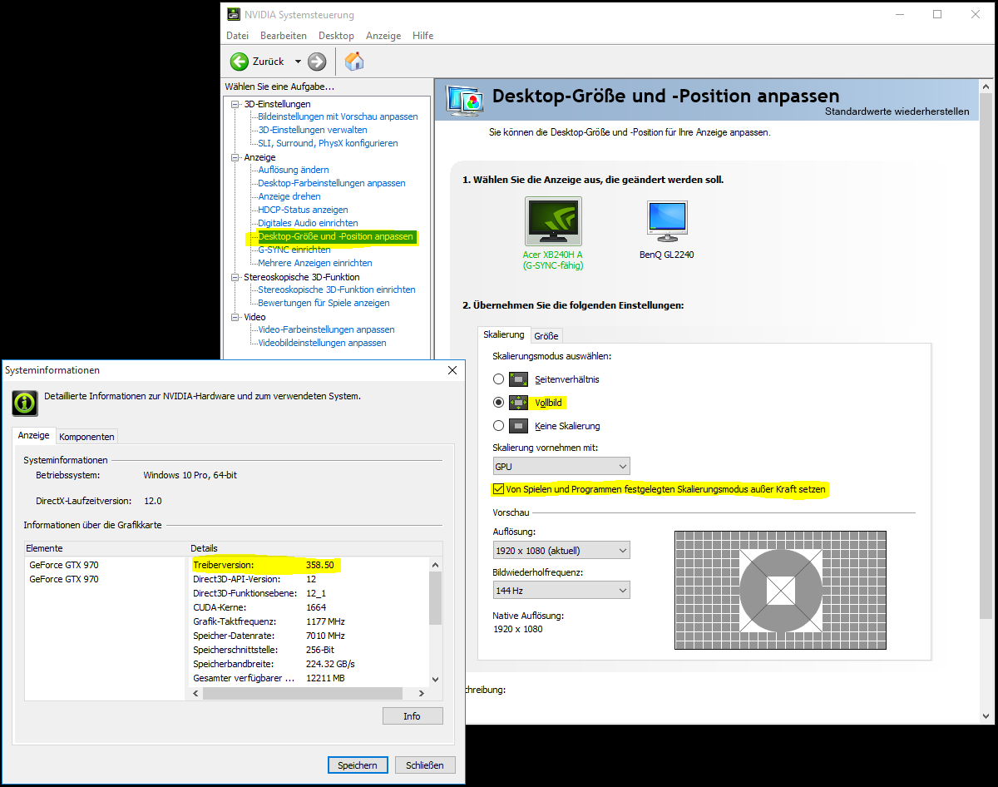Viewport: 998px width, 787px height.
Task: Collapse Stereoskopische 3D-Funktion tree node
Action: [x=235, y=277]
